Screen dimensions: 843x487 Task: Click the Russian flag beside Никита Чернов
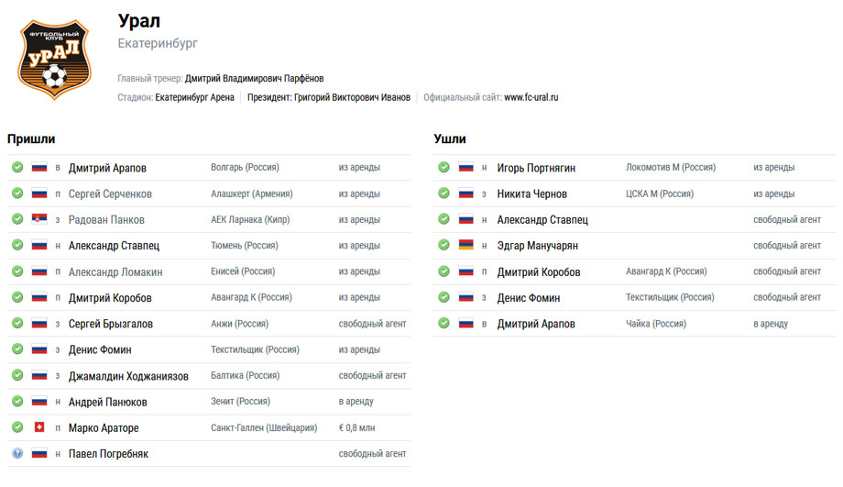[x=466, y=194]
